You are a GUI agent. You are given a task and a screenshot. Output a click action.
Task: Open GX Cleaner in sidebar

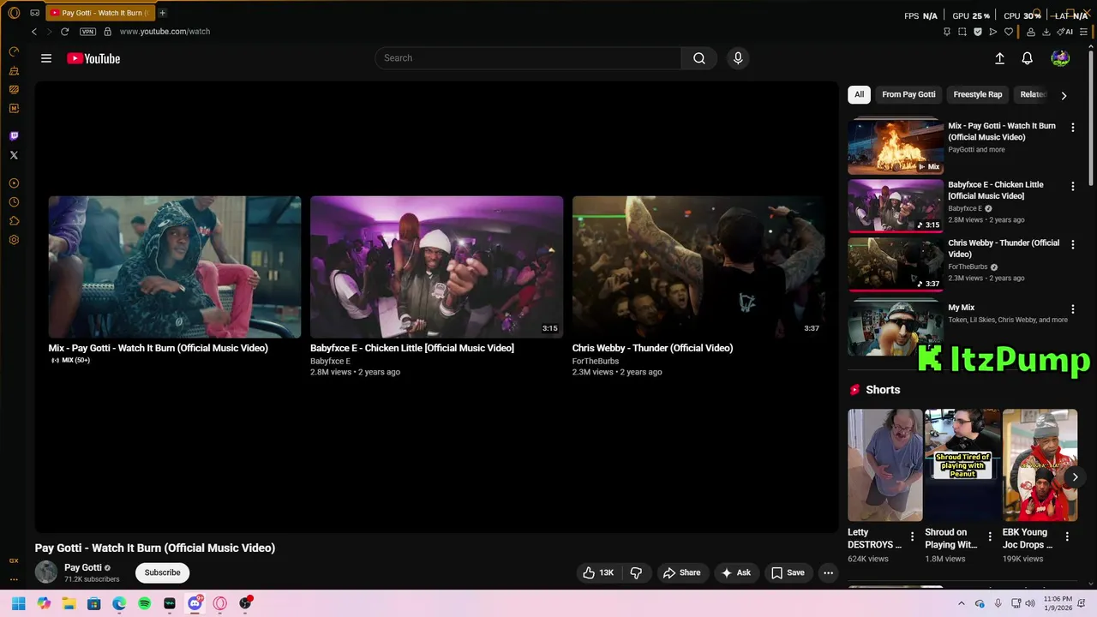(x=14, y=70)
